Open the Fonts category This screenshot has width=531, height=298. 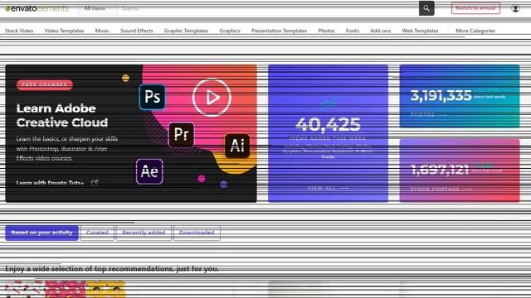point(352,31)
